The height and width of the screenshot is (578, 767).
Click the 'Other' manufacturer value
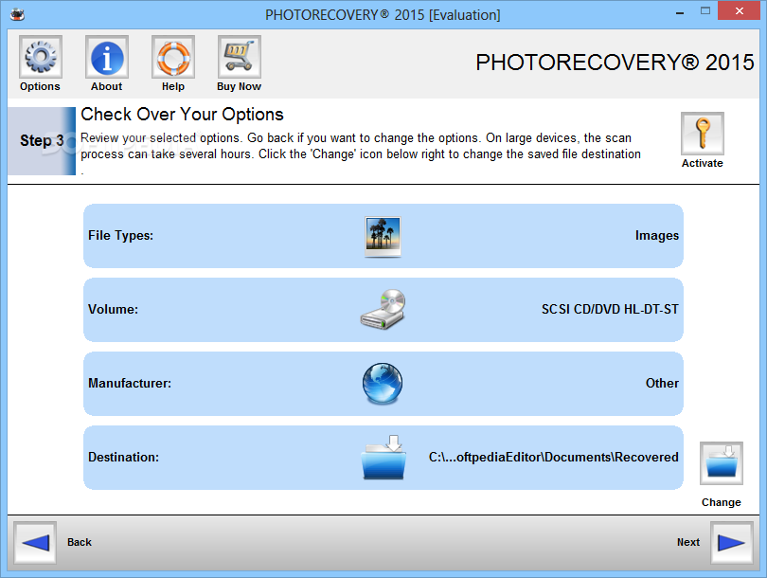pos(662,383)
